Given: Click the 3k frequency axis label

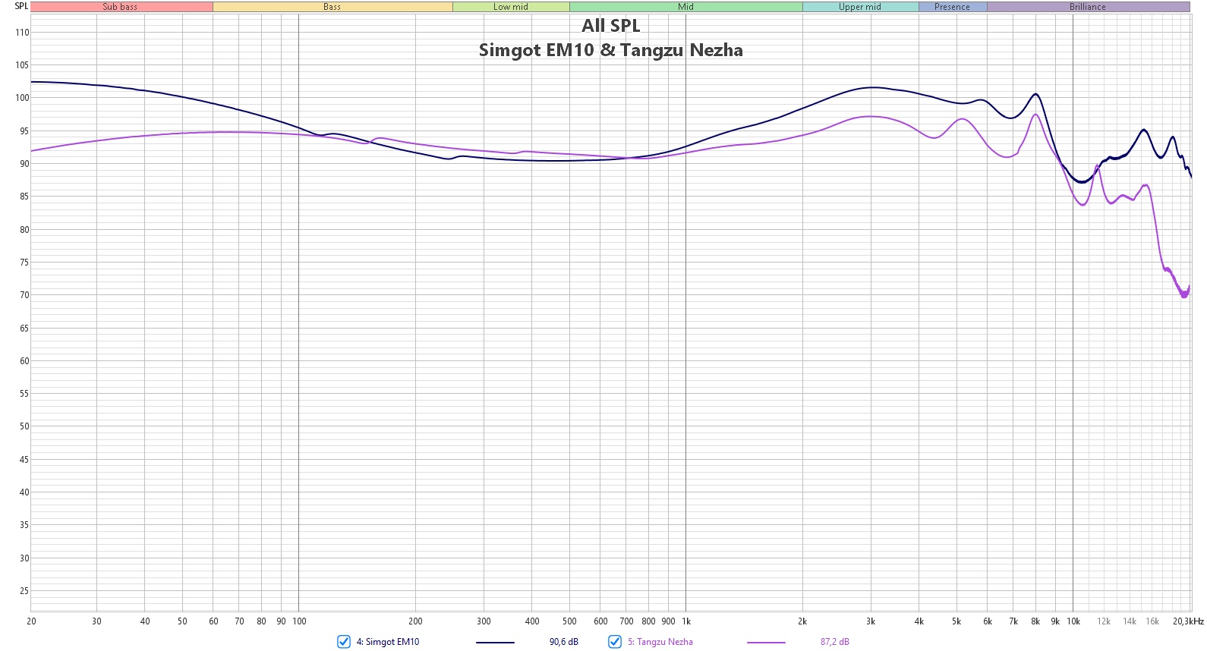Looking at the screenshot, I should (x=871, y=621).
